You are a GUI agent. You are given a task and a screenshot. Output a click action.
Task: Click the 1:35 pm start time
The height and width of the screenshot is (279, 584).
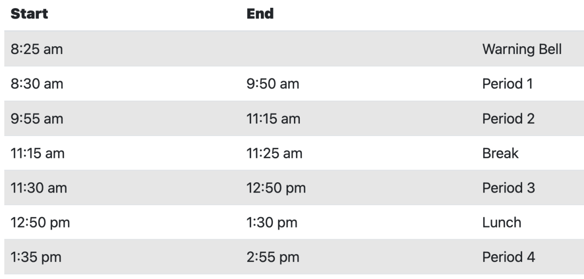36,257
